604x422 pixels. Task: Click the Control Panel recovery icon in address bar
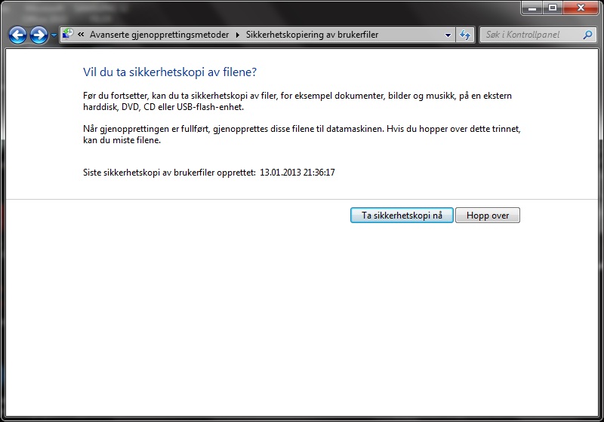click(68, 34)
